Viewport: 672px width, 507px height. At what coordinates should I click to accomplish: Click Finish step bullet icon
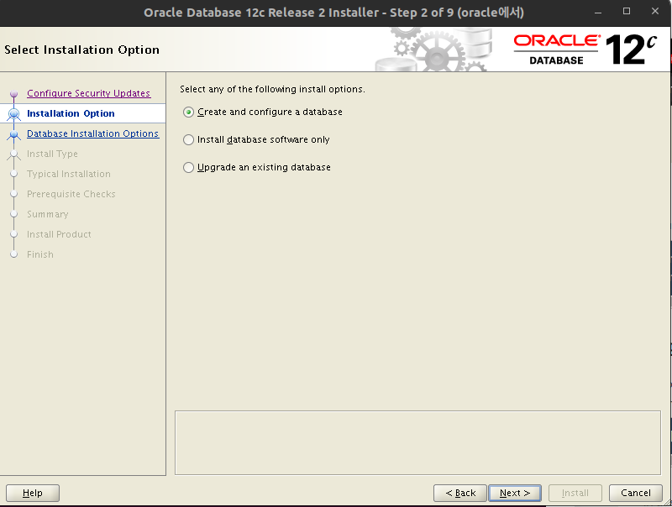(x=13, y=254)
